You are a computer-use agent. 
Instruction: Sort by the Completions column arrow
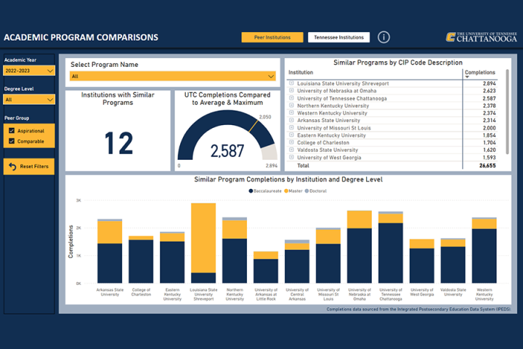(467, 77)
